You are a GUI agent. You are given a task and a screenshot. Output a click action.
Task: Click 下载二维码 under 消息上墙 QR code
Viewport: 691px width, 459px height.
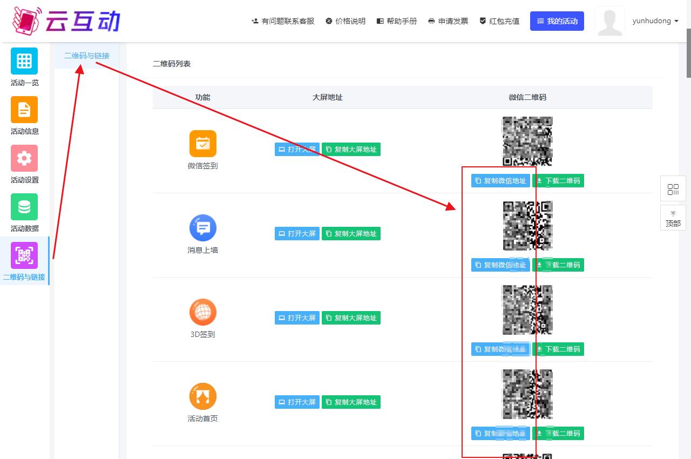558,265
